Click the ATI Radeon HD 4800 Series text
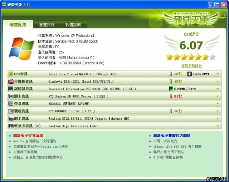 point(78,96)
